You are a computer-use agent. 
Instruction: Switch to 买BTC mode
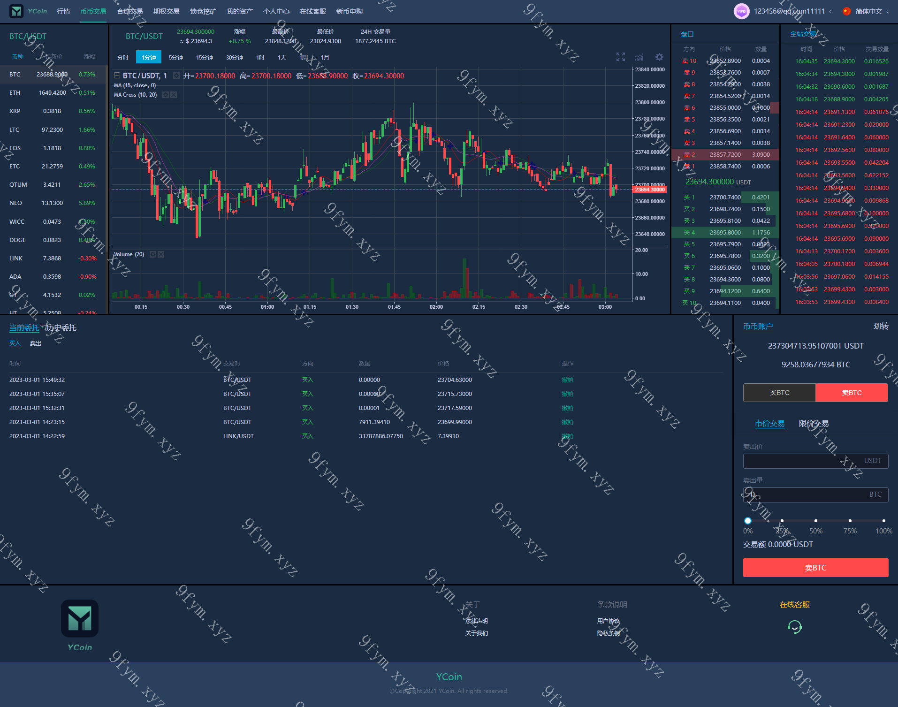(779, 393)
